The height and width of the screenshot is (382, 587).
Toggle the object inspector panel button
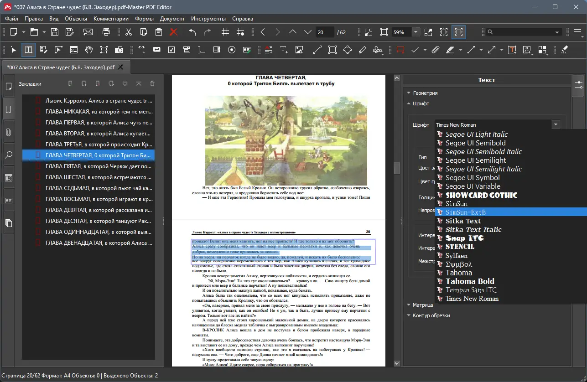(578, 84)
